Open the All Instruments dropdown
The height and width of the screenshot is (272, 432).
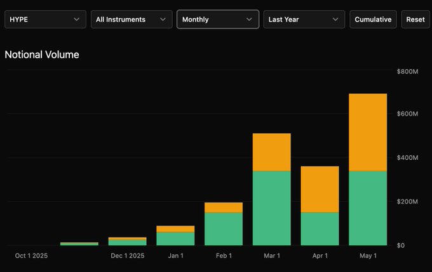tap(132, 20)
